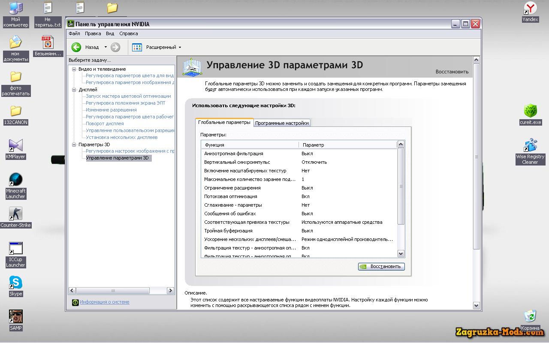
Task: Click the grey forward arrow in toolbar
Action: [115, 47]
